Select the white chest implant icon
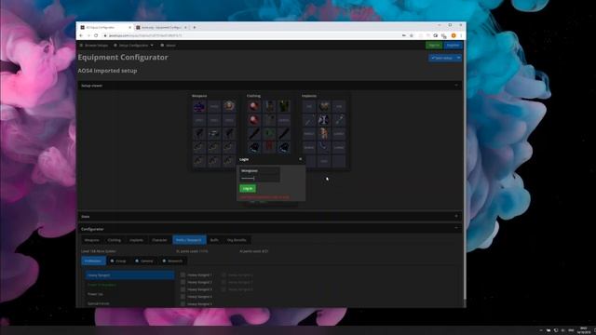Image resolution: width=596 pixels, height=335 pixels. click(x=324, y=120)
